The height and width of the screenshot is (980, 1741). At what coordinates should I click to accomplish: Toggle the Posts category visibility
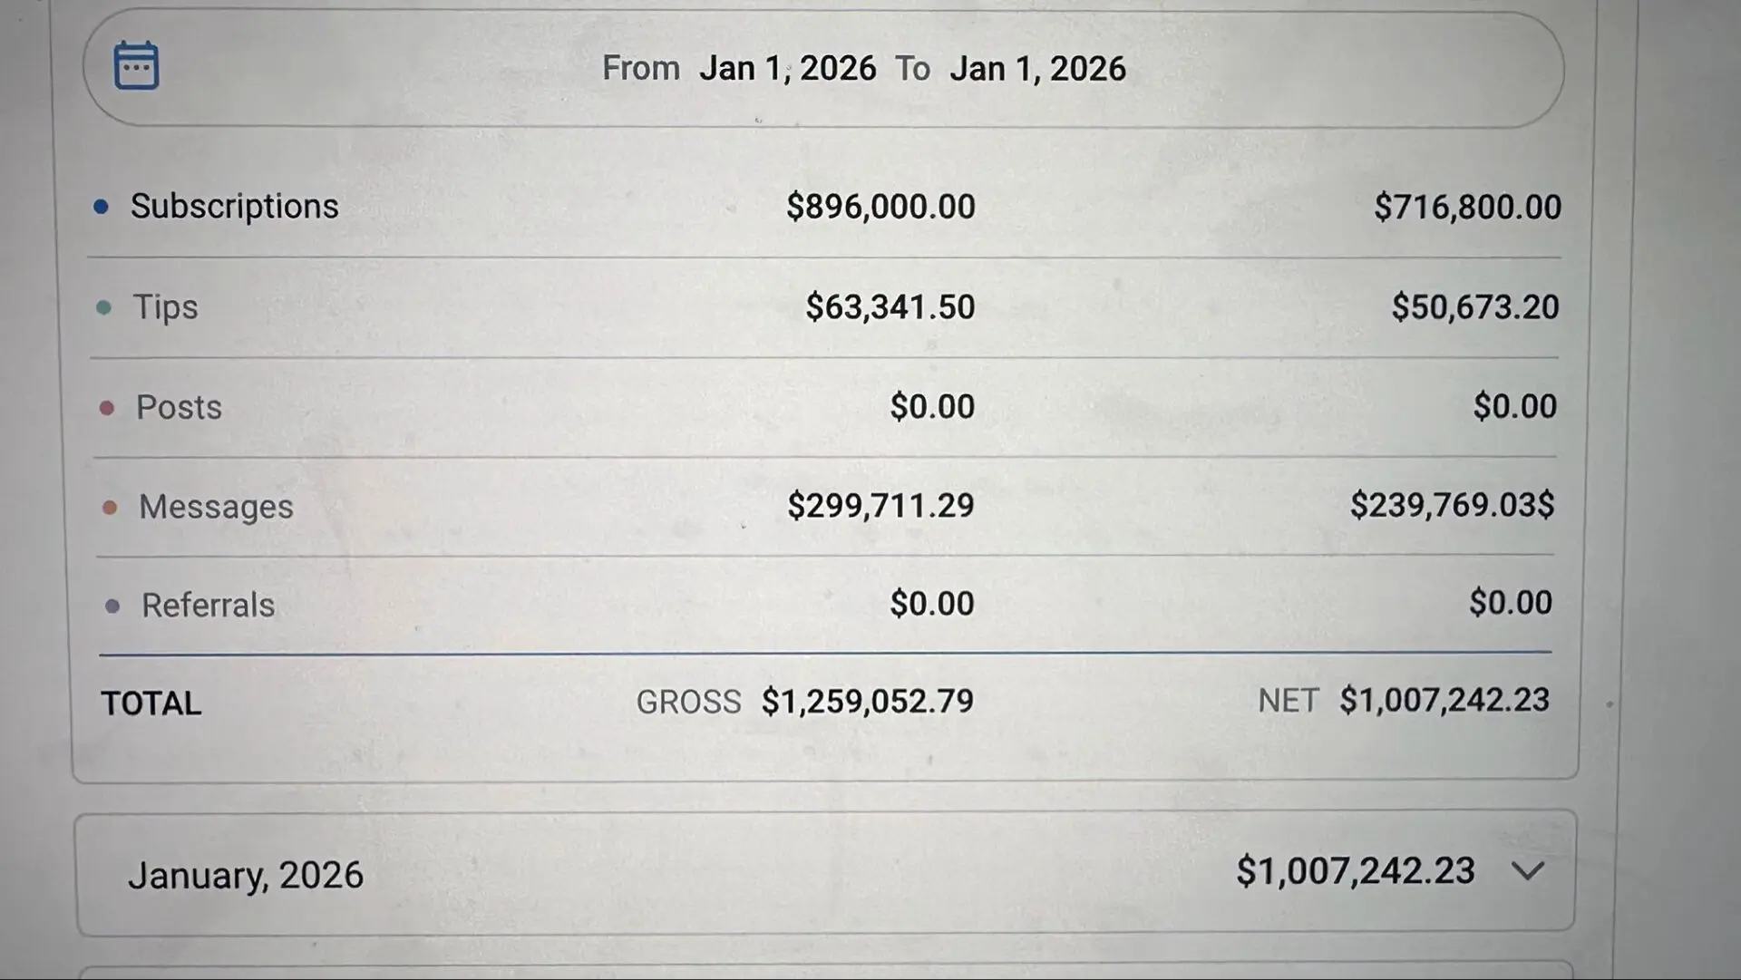pyautogui.click(x=179, y=407)
